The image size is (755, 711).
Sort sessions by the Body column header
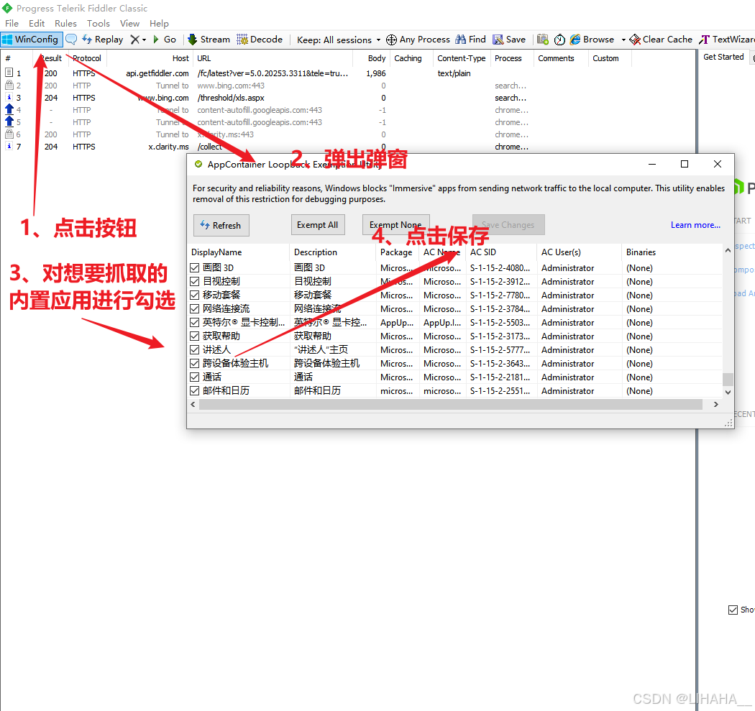[x=371, y=58]
